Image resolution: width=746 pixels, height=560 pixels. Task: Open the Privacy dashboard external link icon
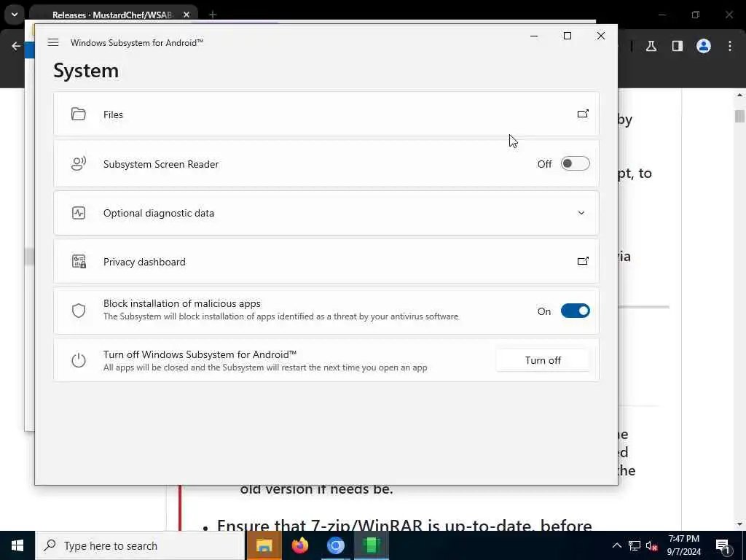pyautogui.click(x=583, y=261)
